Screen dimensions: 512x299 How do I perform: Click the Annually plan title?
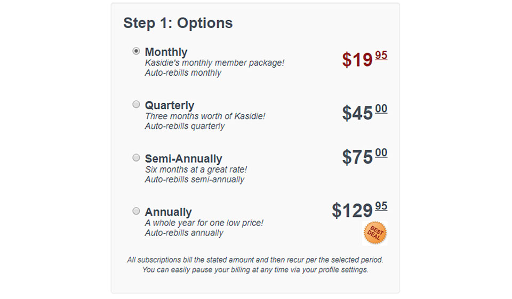click(168, 212)
